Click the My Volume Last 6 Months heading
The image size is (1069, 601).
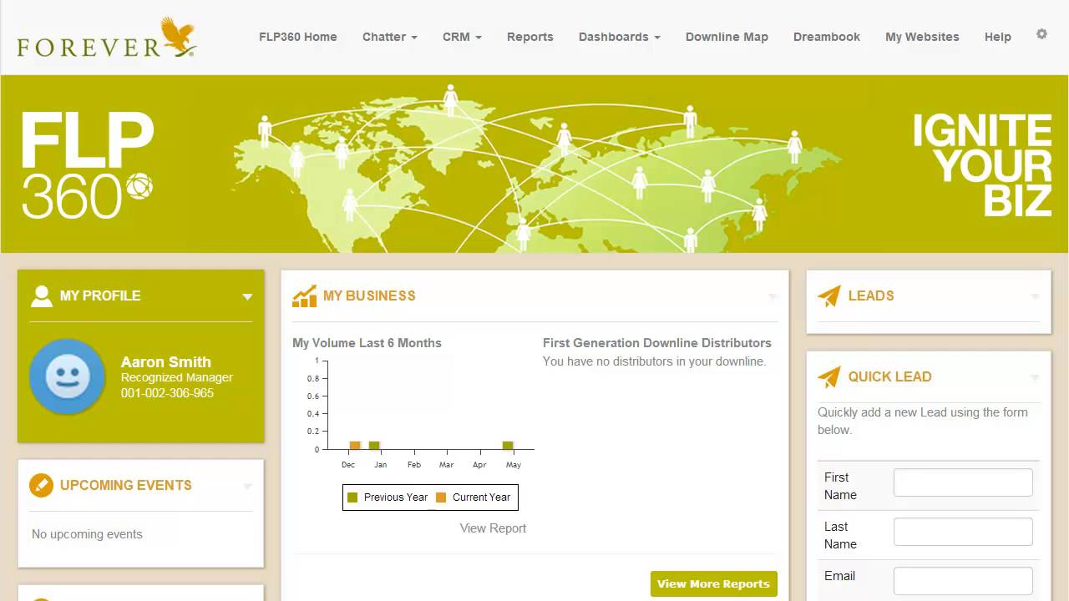367,343
